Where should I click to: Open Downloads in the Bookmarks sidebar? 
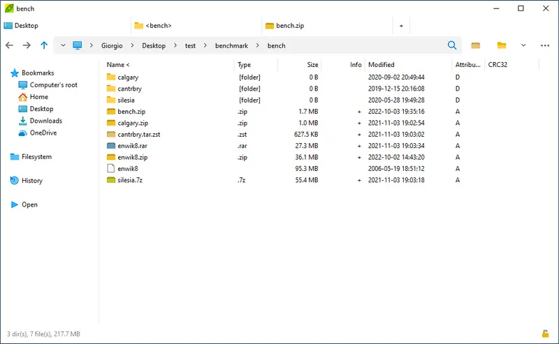click(45, 121)
